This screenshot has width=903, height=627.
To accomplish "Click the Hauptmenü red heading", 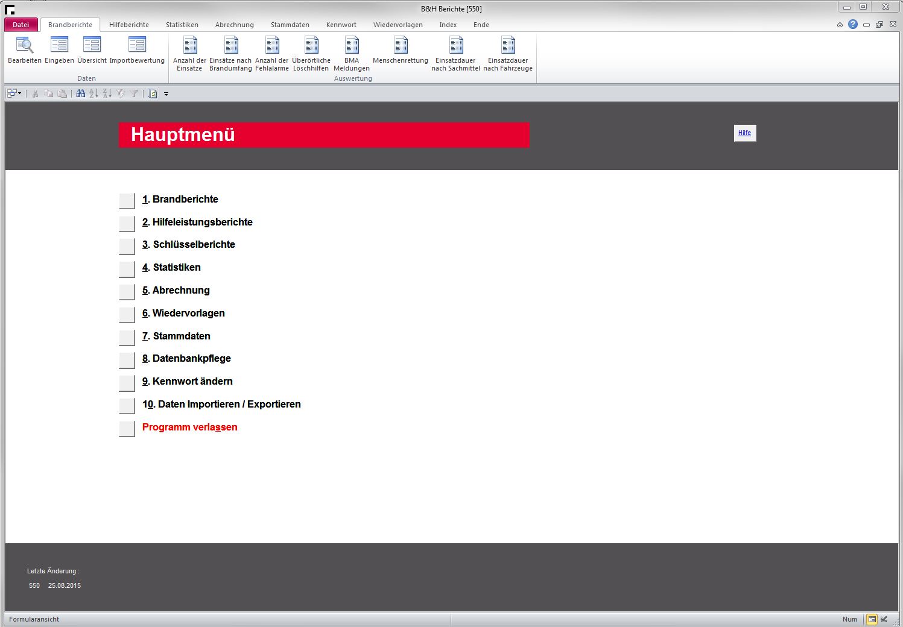I will [324, 135].
